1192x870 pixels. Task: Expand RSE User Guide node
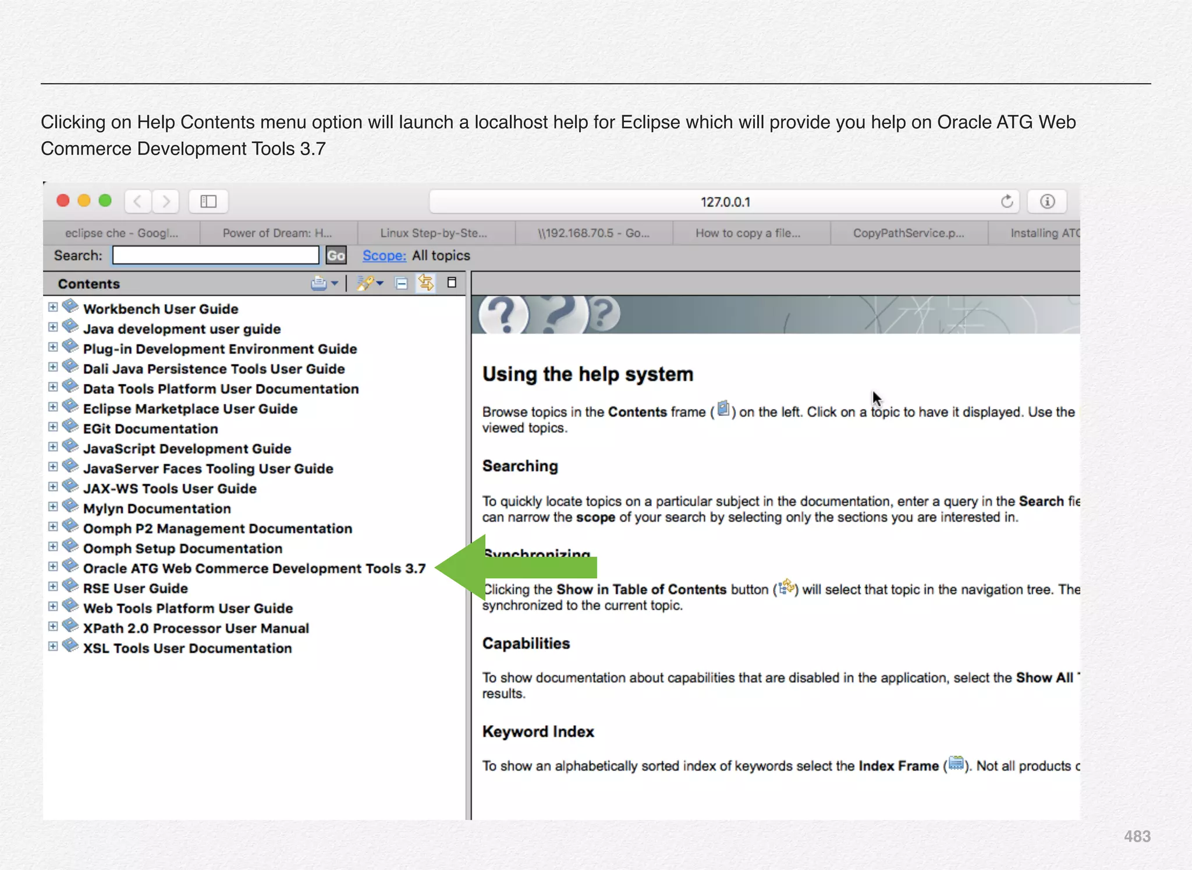53,587
